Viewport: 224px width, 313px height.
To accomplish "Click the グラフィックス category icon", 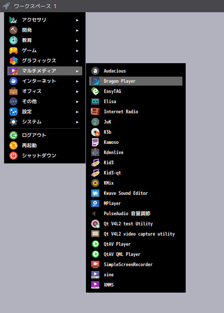I will pos(13,61).
